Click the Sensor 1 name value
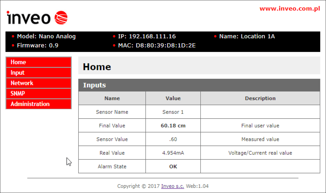The image size is (326, 193). [x=173, y=112]
